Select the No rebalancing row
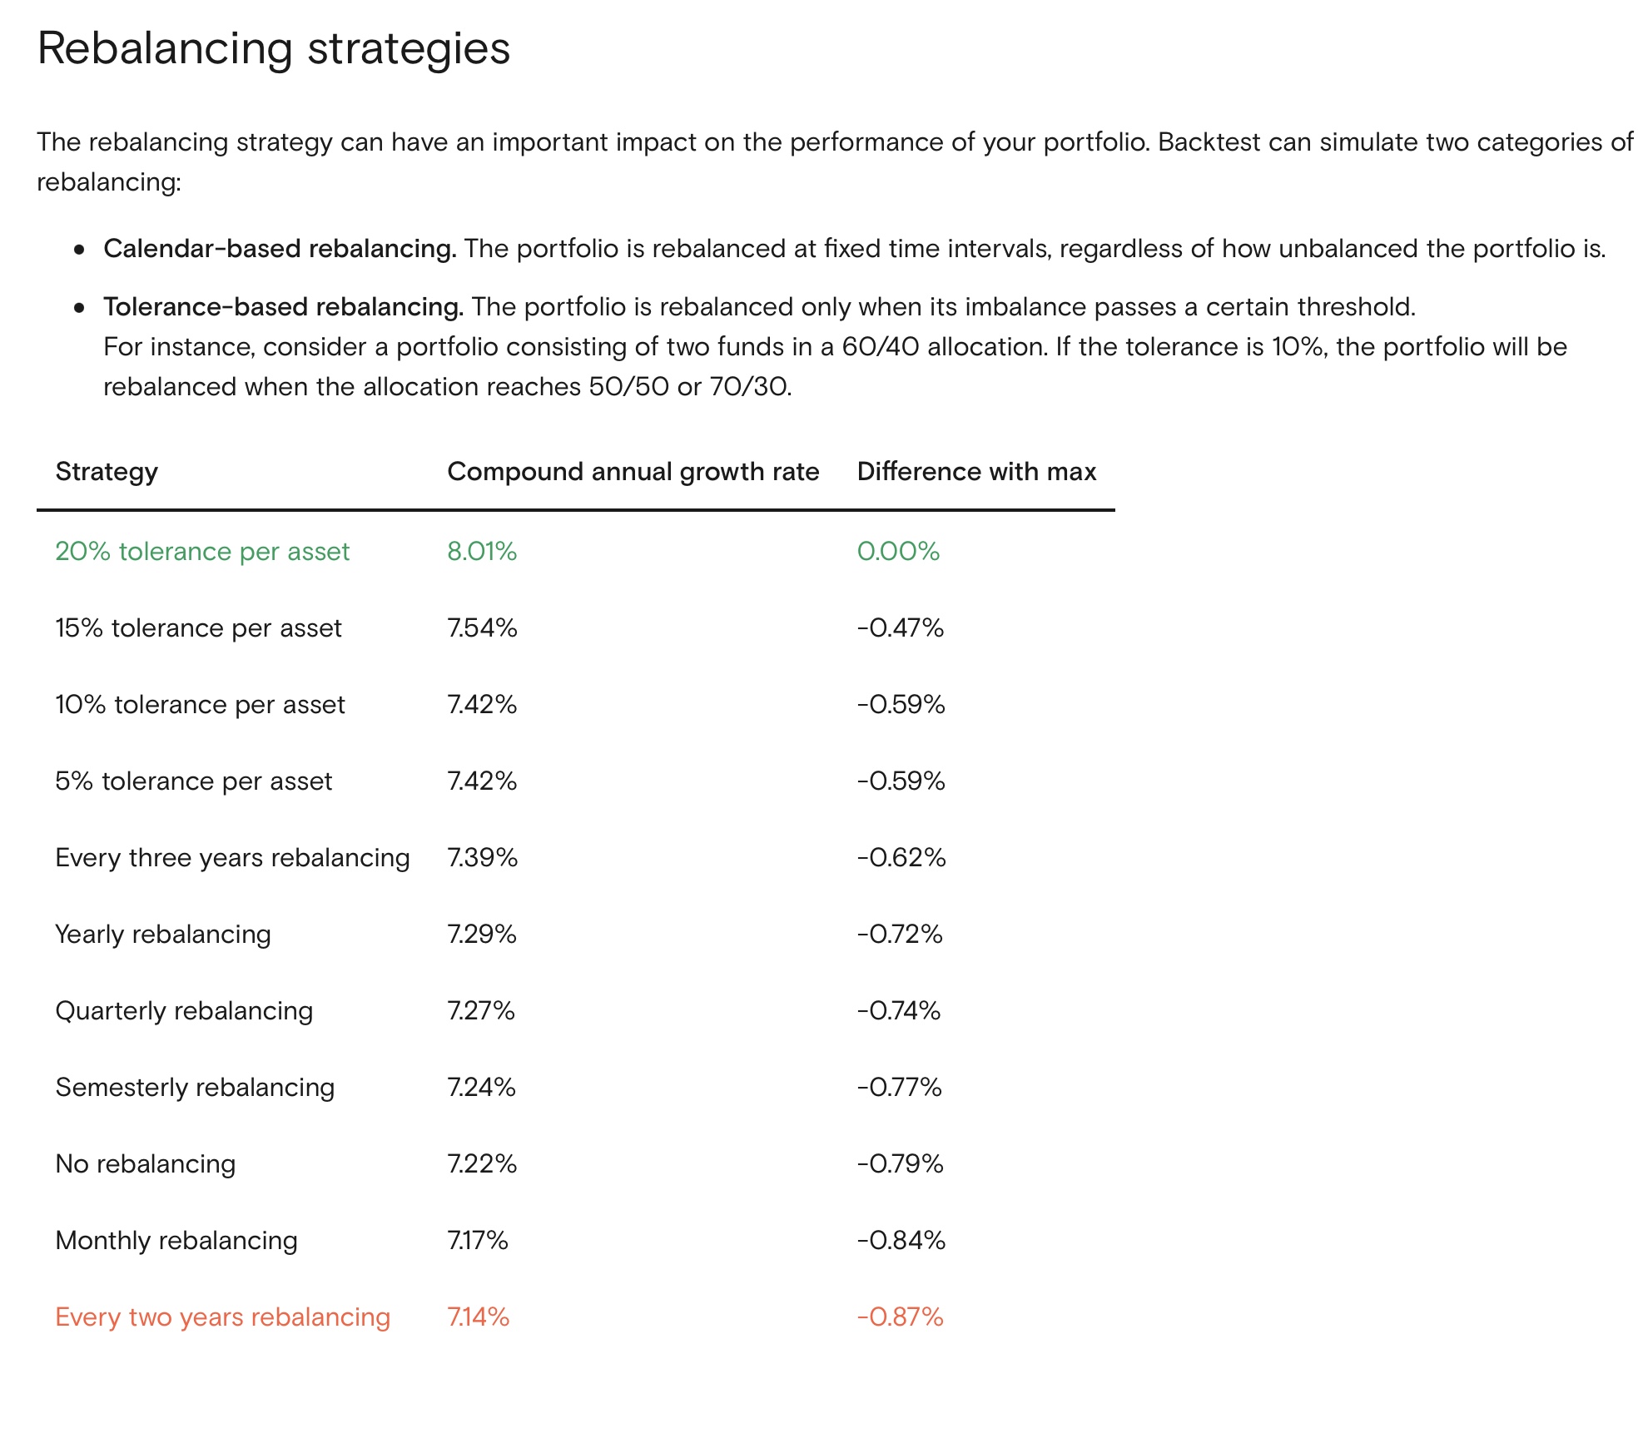Image resolution: width=1648 pixels, height=1453 pixels. coord(146,1164)
